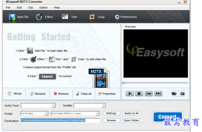Start conversion with big Convert button
The width and height of the screenshot is (202, 132).
168,117
